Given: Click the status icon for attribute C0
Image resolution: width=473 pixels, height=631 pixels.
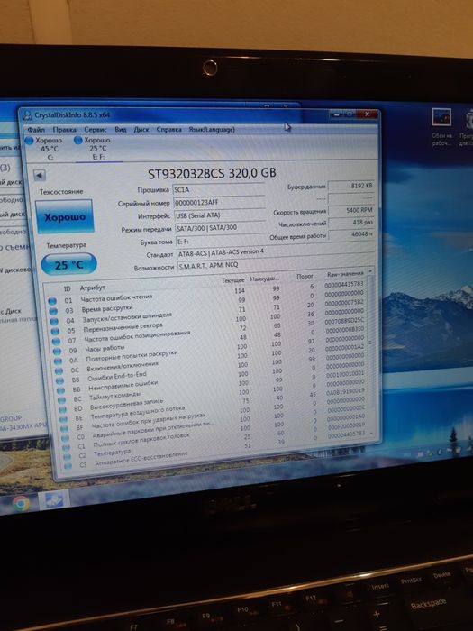Looking at the screenshot, I should [x=66, y=438].
